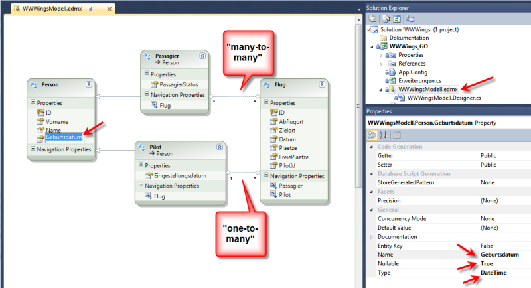Select the Passagier-Flug many-to-many association line

[x=234, y=96]
